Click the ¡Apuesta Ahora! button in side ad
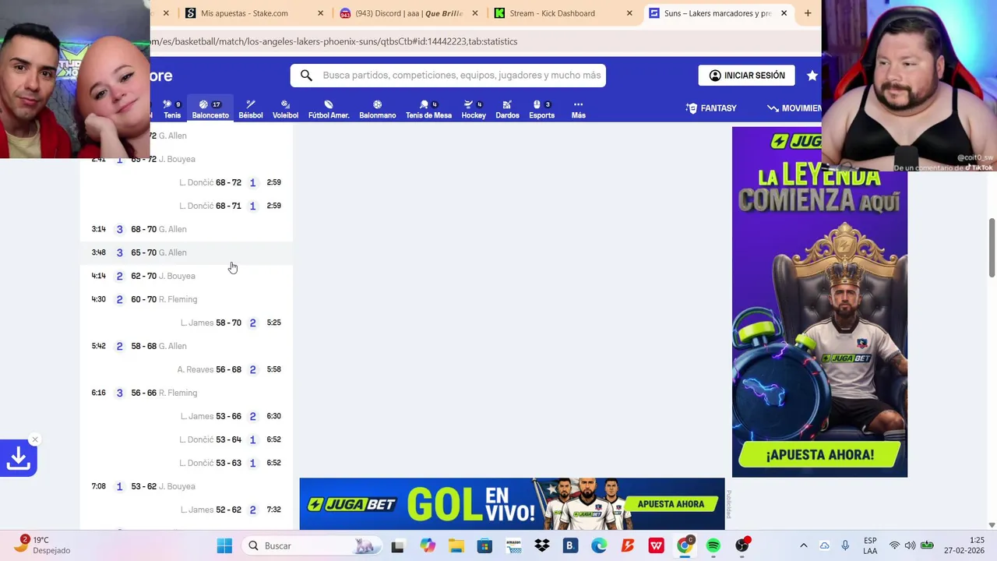 820,454
